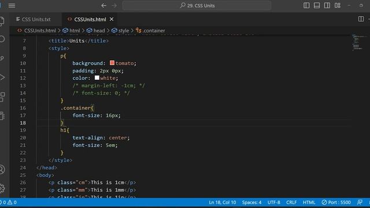This screenshot has height=208, width=370.
Task: Close the CSSUnits.html tab
Action: pyautogui.click(x=112, y=19)
